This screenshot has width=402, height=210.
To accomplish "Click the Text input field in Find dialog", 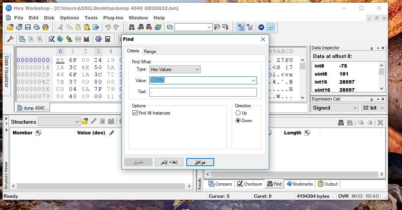I will 203,92.
